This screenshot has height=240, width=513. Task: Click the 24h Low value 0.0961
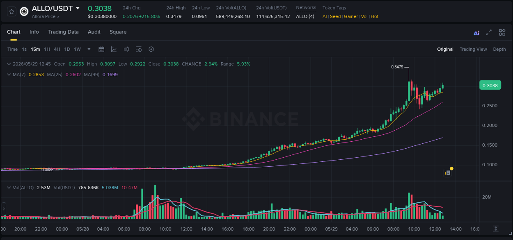tap(199, 17)
